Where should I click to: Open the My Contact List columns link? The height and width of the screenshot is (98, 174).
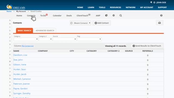point(28,46)
